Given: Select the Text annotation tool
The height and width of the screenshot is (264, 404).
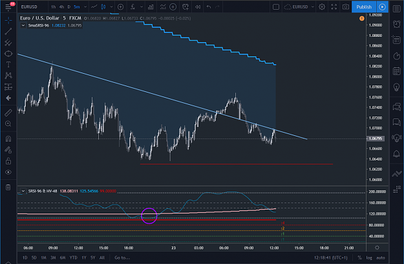Looking at the screenshot, I should click(x=8, y=65).
